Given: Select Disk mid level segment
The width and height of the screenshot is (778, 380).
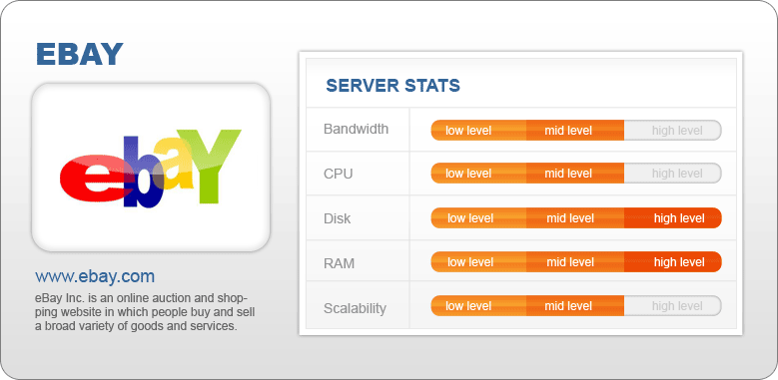Looking at the screenshot, I should coord(575,218).
